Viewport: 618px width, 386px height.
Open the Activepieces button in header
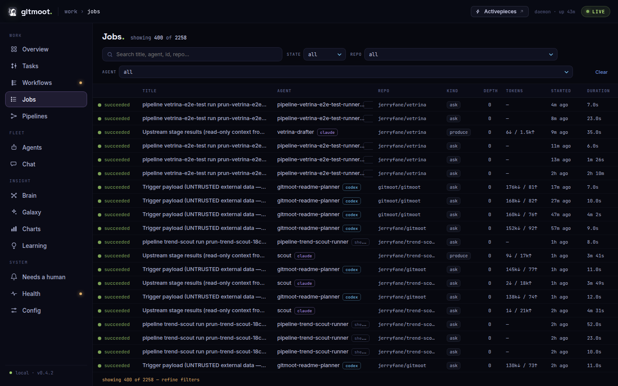pos(500,12)
